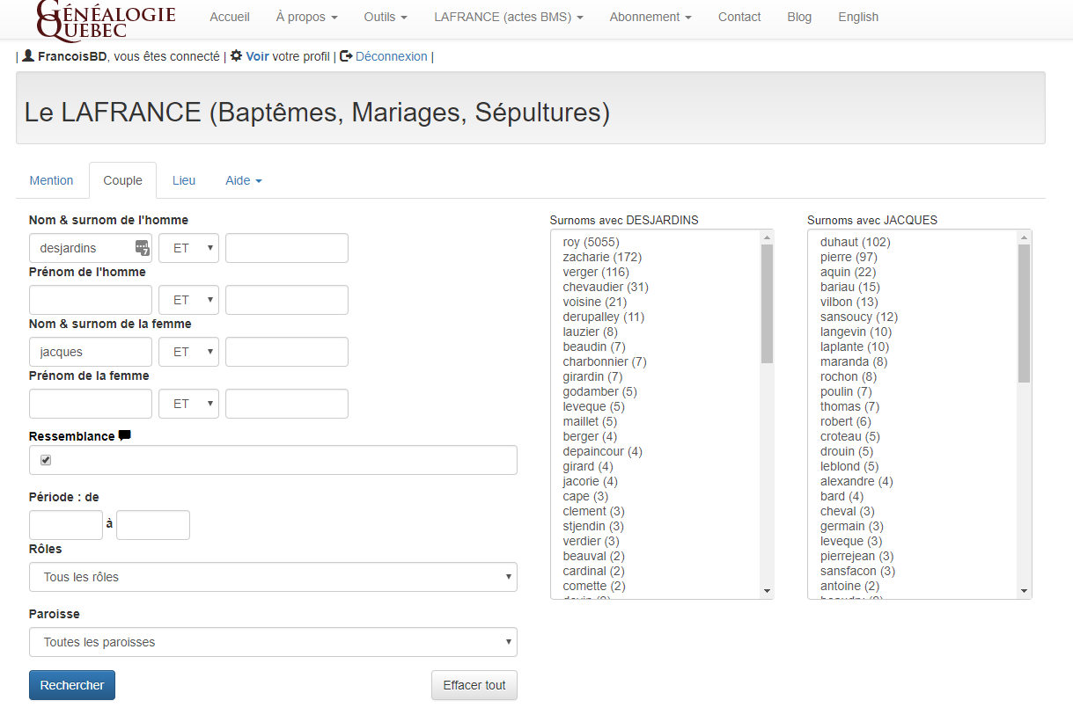This screenshot has height=715, width=1073.
Task: Click the desjardins name input field
Action: point(91,248)
